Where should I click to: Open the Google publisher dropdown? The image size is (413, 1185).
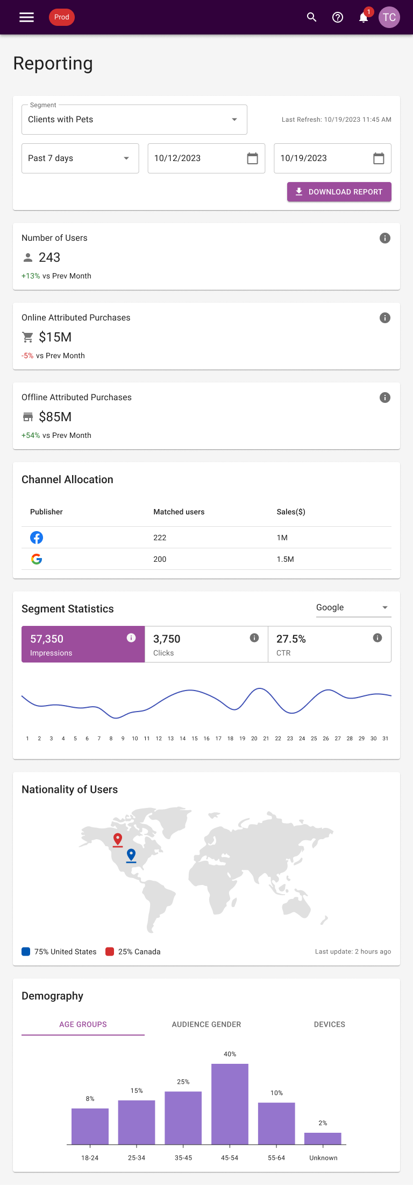click(354, 608)
